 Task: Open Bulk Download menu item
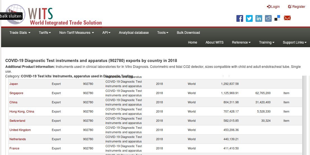tap(188, 33)
